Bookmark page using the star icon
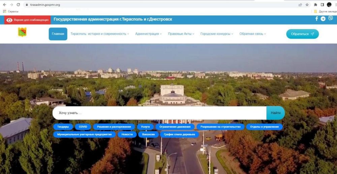This screenshot has height=174, width=337. pyautogui.click(x=307, y=5)
